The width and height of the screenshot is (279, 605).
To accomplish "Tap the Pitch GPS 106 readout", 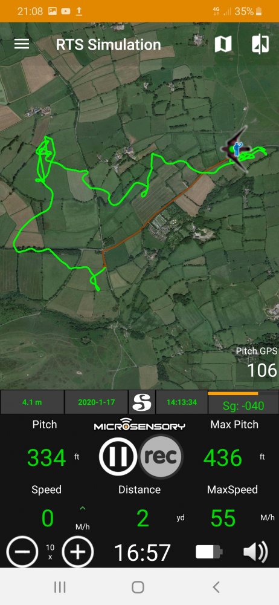I will pos(257,362).
